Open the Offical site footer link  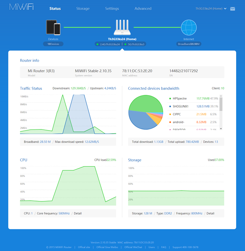84,247
